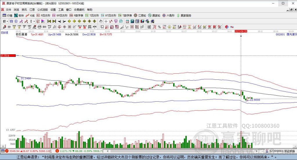Screen dimensions: 297x160
Task: Click the infinity symbol icon
Action: click(232, 27)
